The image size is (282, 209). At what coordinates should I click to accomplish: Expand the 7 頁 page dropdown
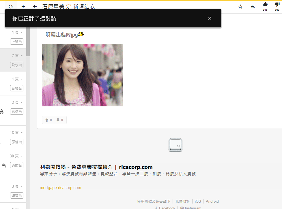tap(17, 56)
